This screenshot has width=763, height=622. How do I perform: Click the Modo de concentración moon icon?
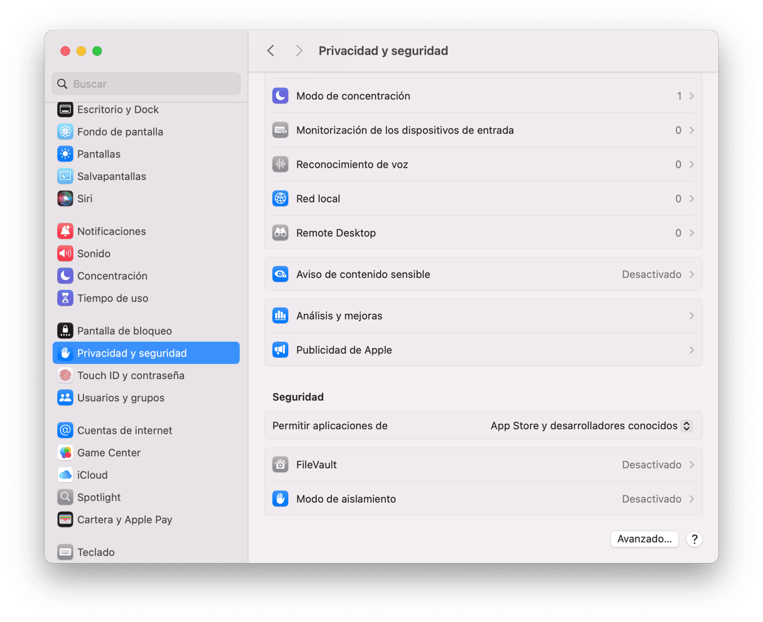tap(280, 96)
